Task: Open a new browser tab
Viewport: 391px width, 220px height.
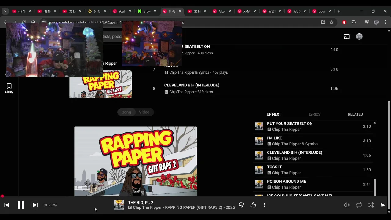Action: point(339,11)
